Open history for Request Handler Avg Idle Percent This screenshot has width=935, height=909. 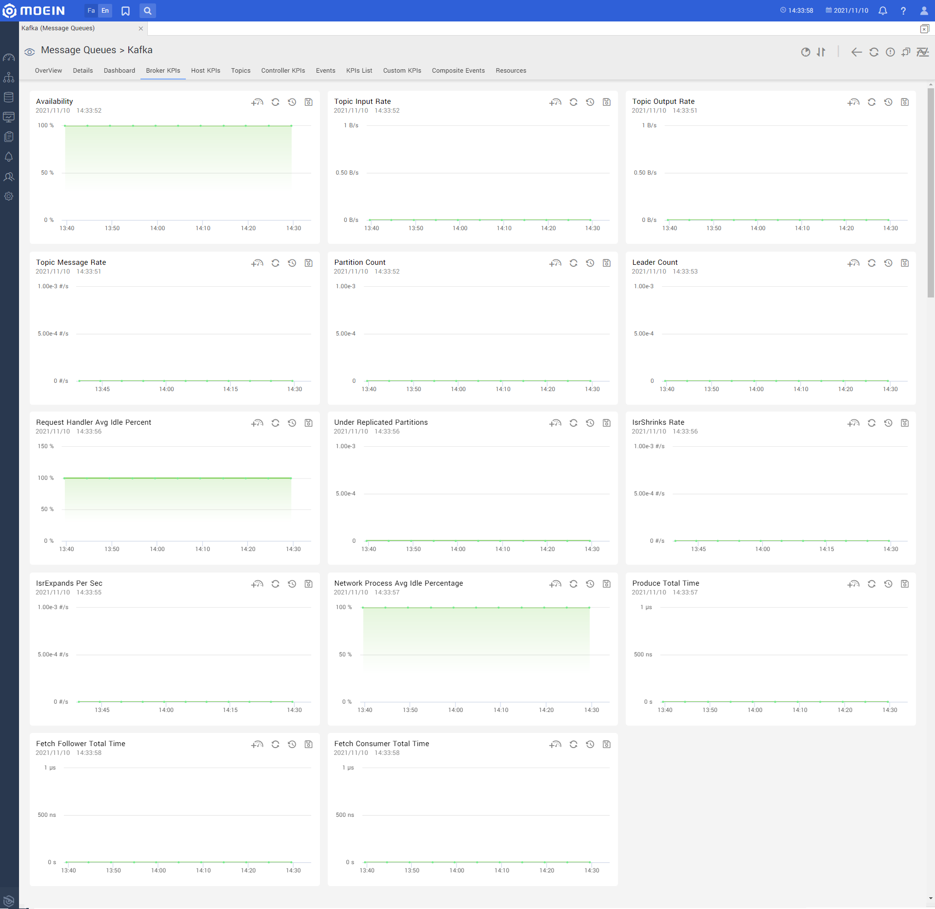point(292,423)
